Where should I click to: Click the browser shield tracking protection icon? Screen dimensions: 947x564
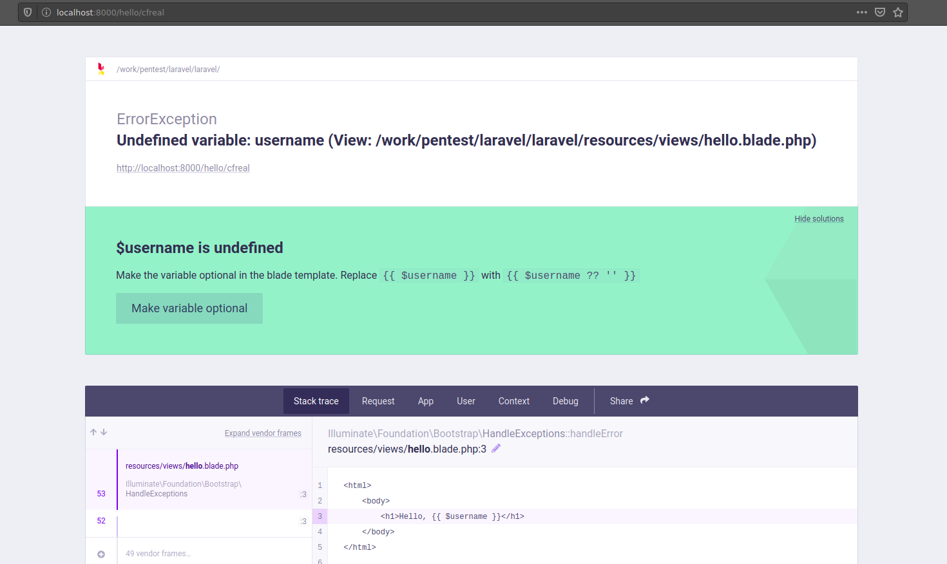pyautogui.click(x=28, y=12)
